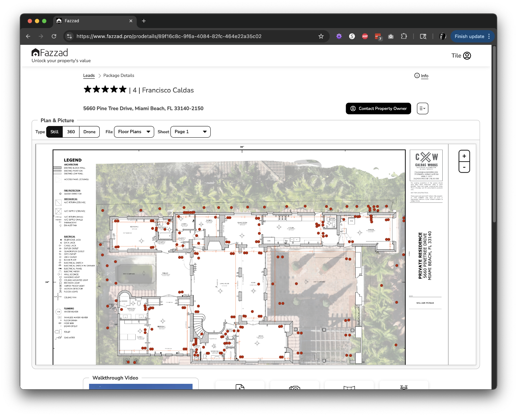Image resolution: width=517 pixels, height=416 pixels.
Task: Click the Package Details breadcrumb text
Action: point(119,76)
